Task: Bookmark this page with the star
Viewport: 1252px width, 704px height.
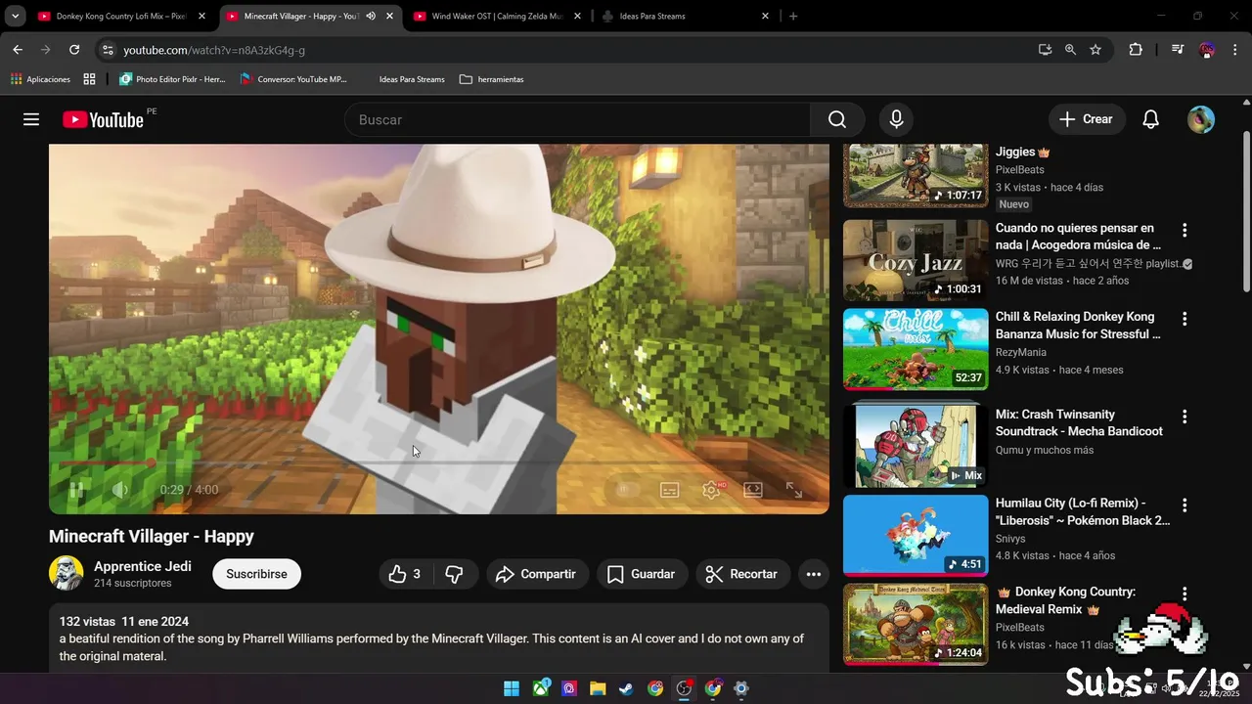Action: [x=1095, y=50]
